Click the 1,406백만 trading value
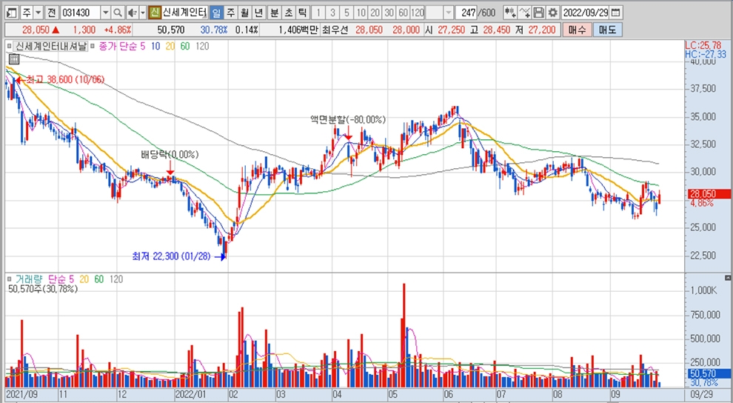733x403 pixels. 298,30
